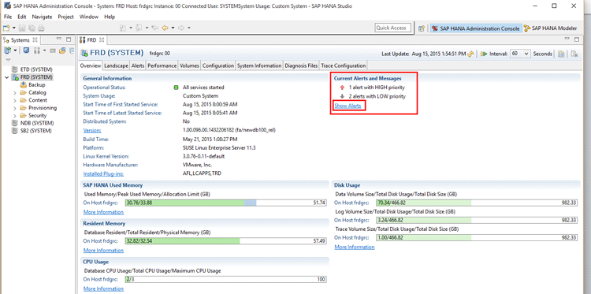Click the New wizard toolbar icon
The image size is (591, 294).
6,28
